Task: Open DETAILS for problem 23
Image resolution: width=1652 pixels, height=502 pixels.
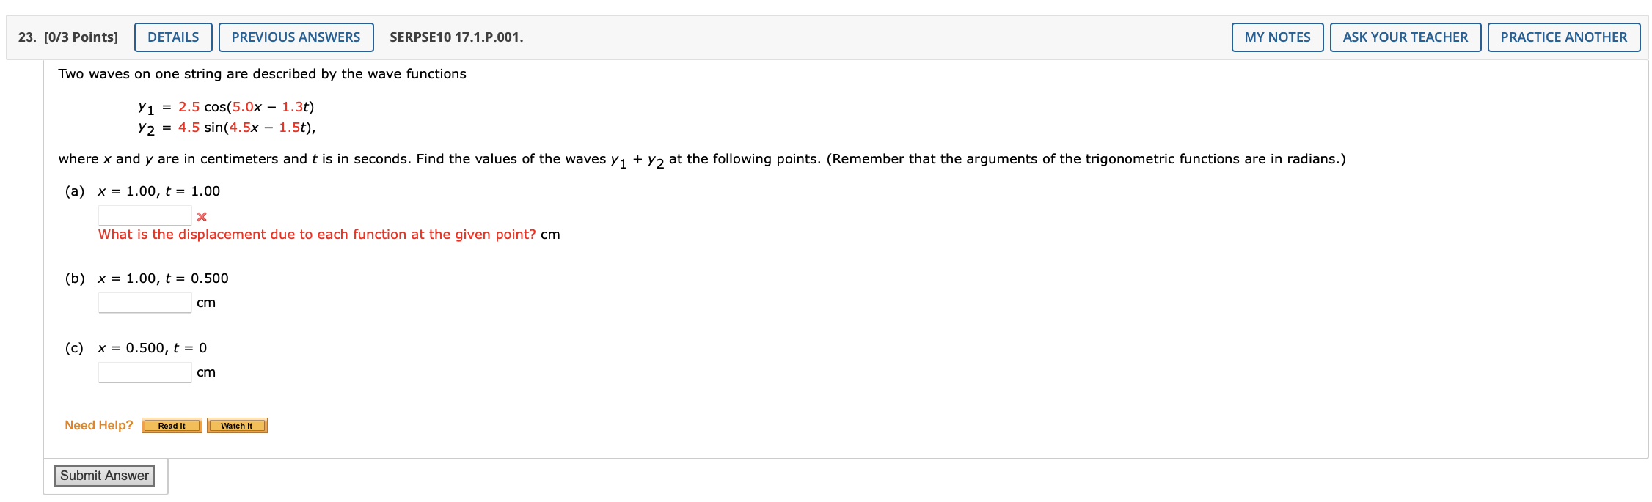Action: 172,37
